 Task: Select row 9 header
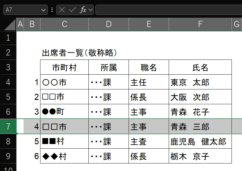click(8, 156)
